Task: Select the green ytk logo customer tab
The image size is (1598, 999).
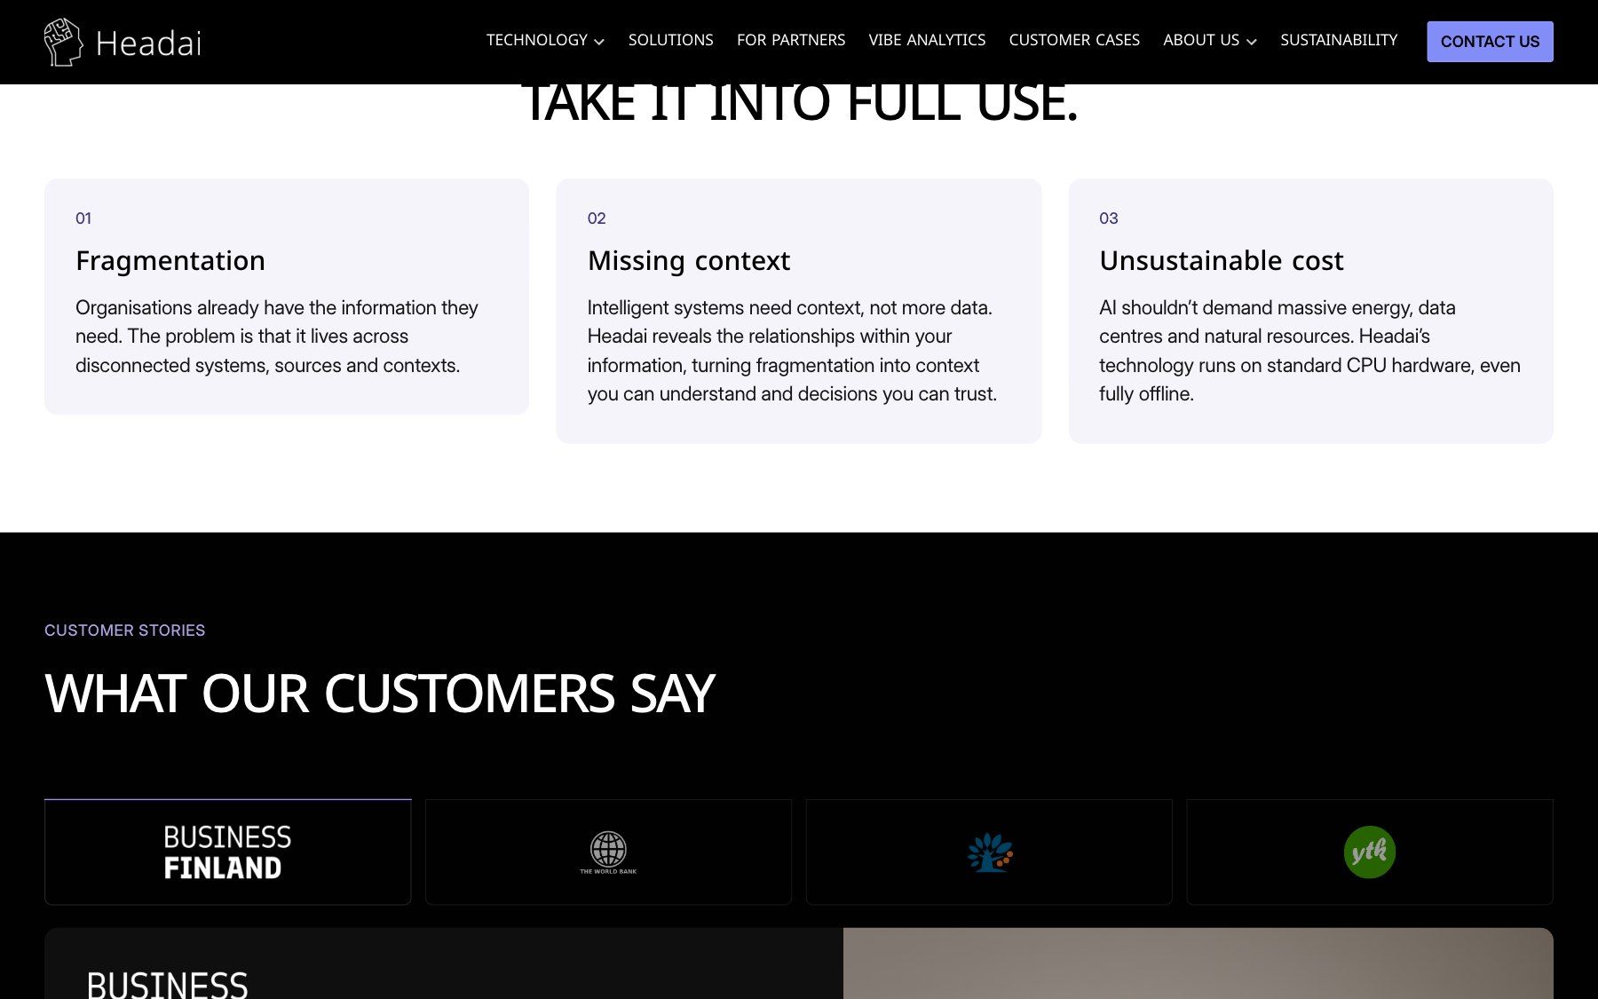Action: point(1370,852)
